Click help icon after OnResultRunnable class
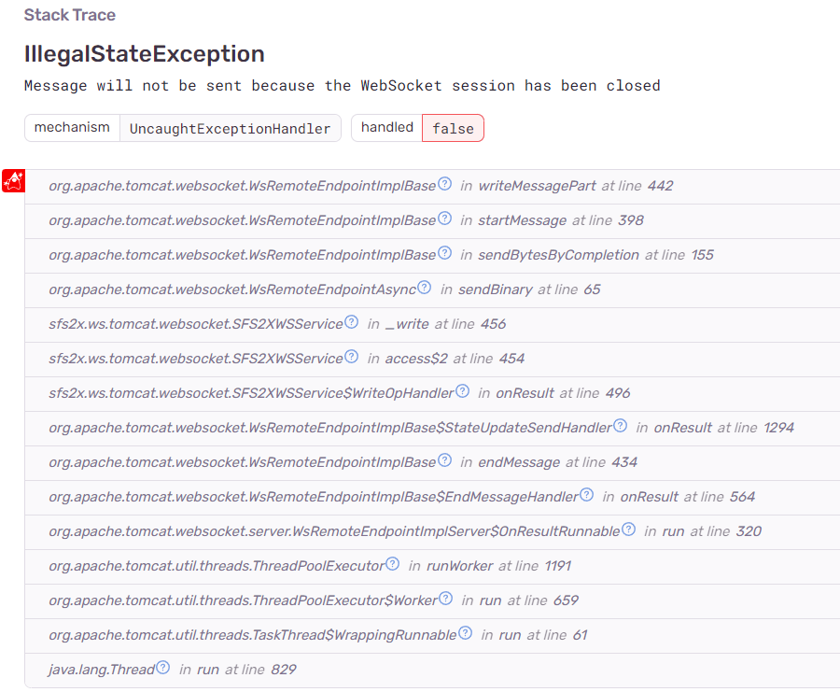This screenshot has width=840, height=692. pos(628,530)
